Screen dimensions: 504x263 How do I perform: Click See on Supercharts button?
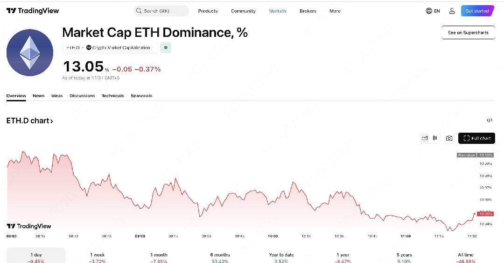click(468, 33)
